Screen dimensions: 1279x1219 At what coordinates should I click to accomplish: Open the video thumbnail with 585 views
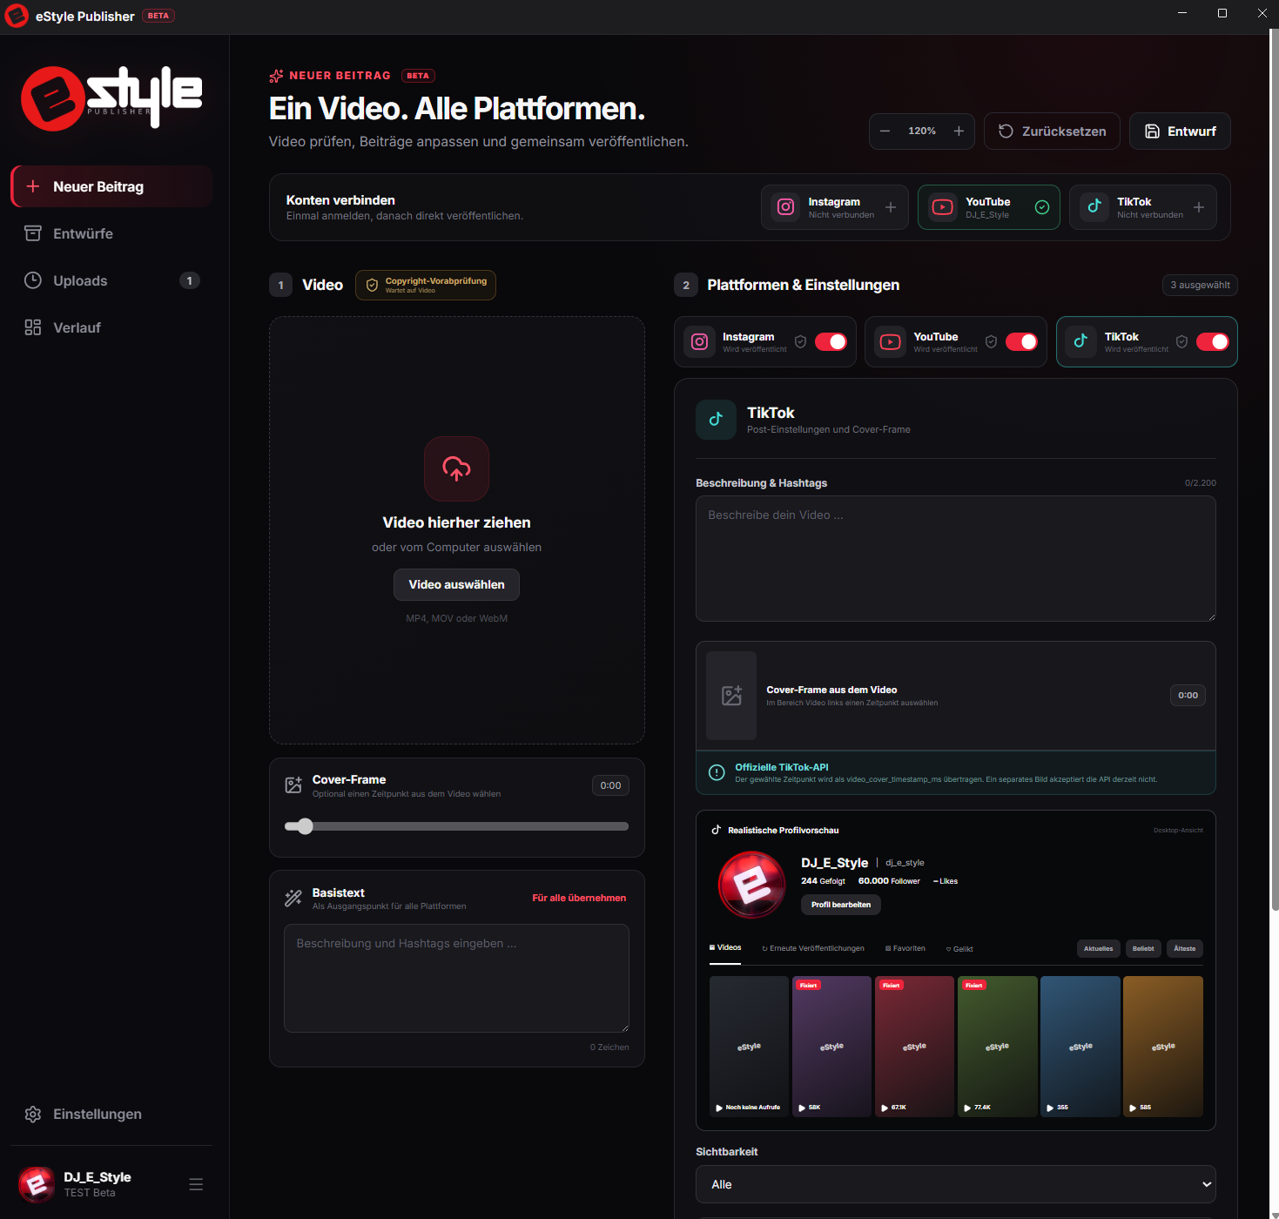(1163, 1047)
